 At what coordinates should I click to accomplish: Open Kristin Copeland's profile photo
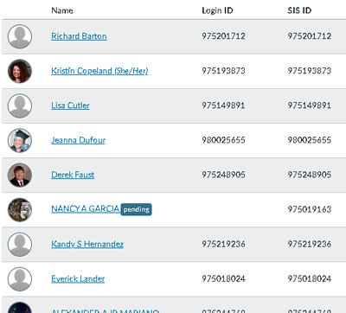coord(20,71)
